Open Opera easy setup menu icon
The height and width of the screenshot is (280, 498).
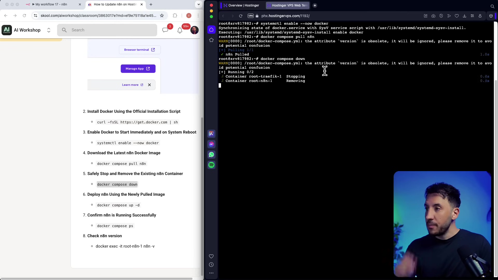pyautogui.click(x=472, y=16)
